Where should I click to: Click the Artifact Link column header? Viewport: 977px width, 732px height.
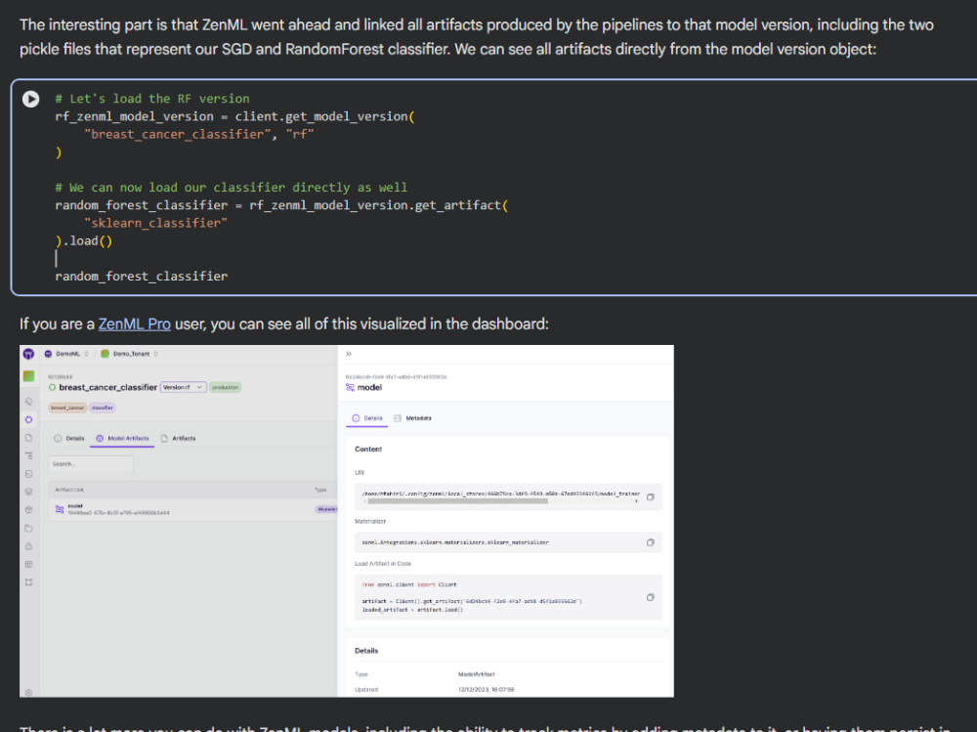[x=69, y=490]
